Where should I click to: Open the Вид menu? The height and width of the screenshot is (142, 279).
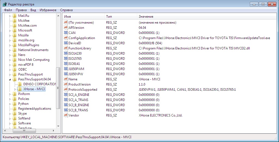[x=33, y=10]
